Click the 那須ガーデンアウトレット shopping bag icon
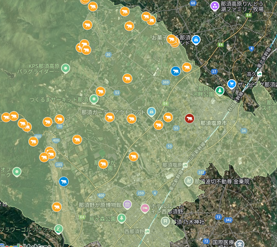This screenshot has width=277, height=247. pyautogui.click(x=152, y=111)
